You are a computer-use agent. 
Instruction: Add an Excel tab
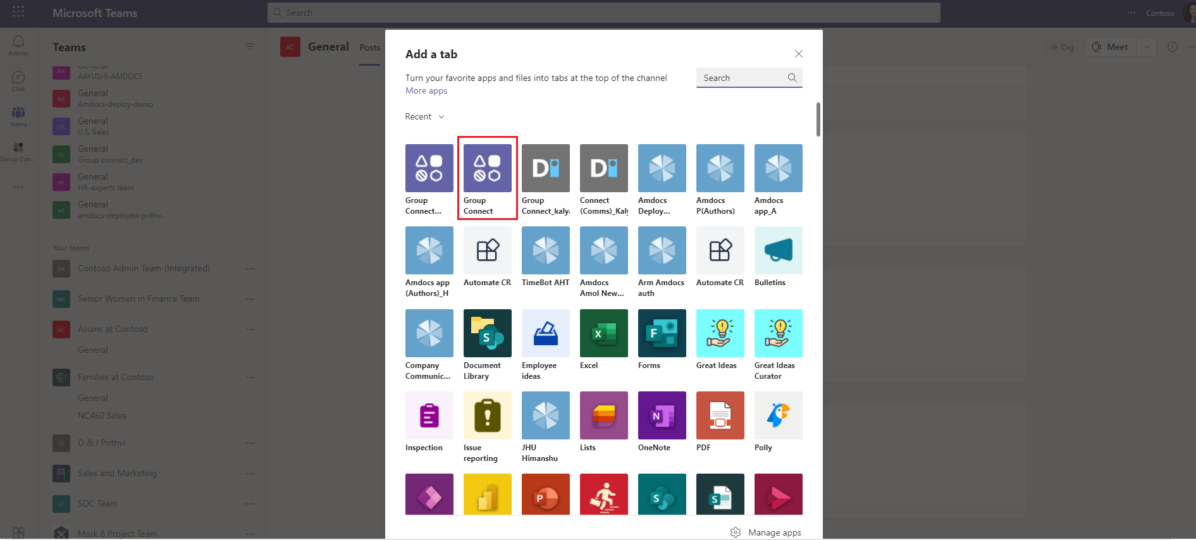pos(604,340)
